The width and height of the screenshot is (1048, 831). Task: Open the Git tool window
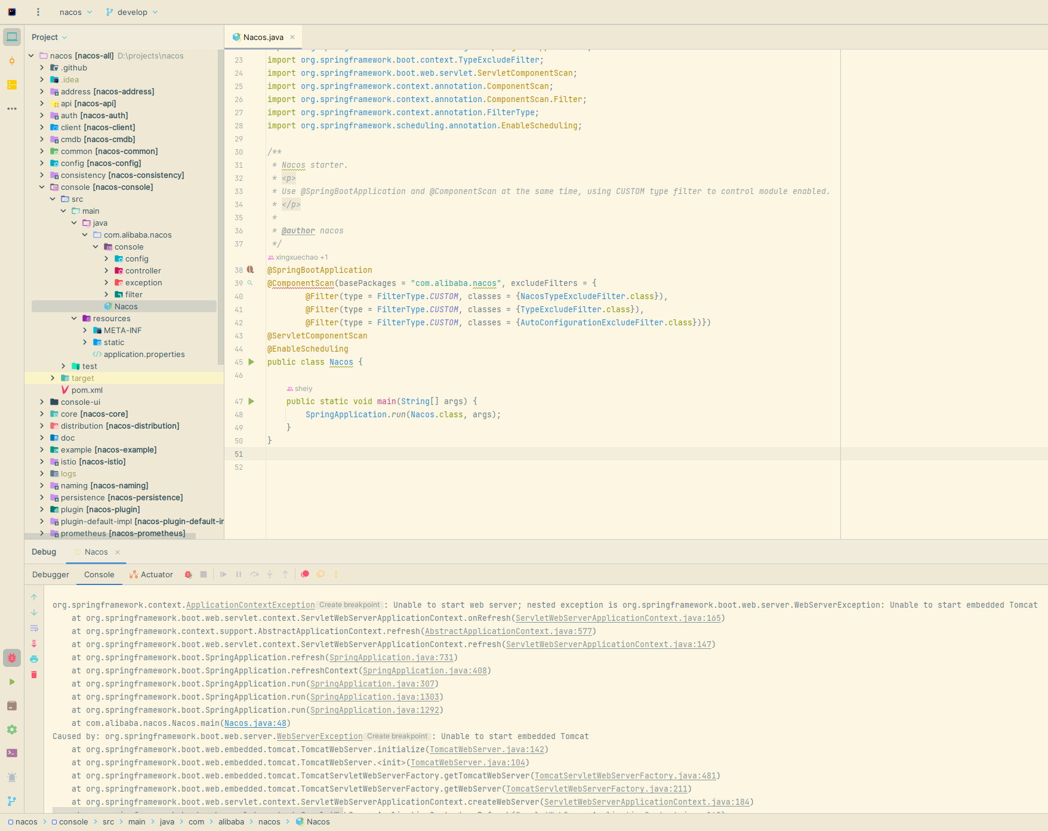pos(12,801)
